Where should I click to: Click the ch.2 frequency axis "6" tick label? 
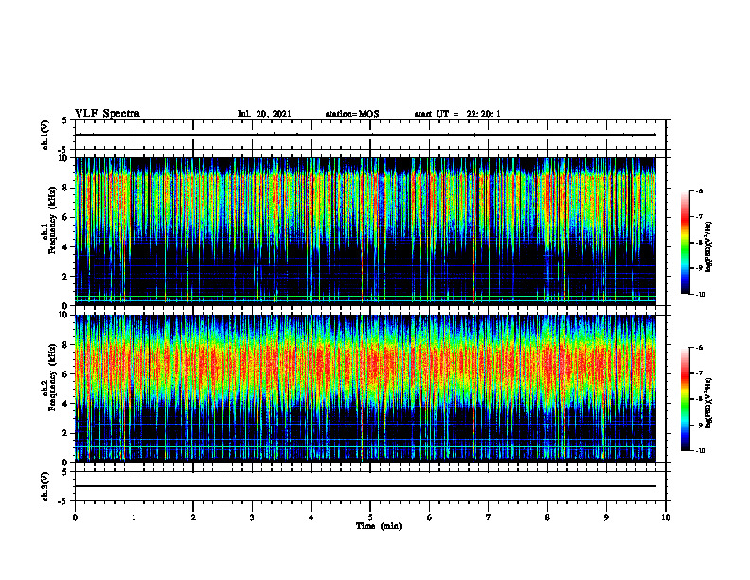(65, 374)
